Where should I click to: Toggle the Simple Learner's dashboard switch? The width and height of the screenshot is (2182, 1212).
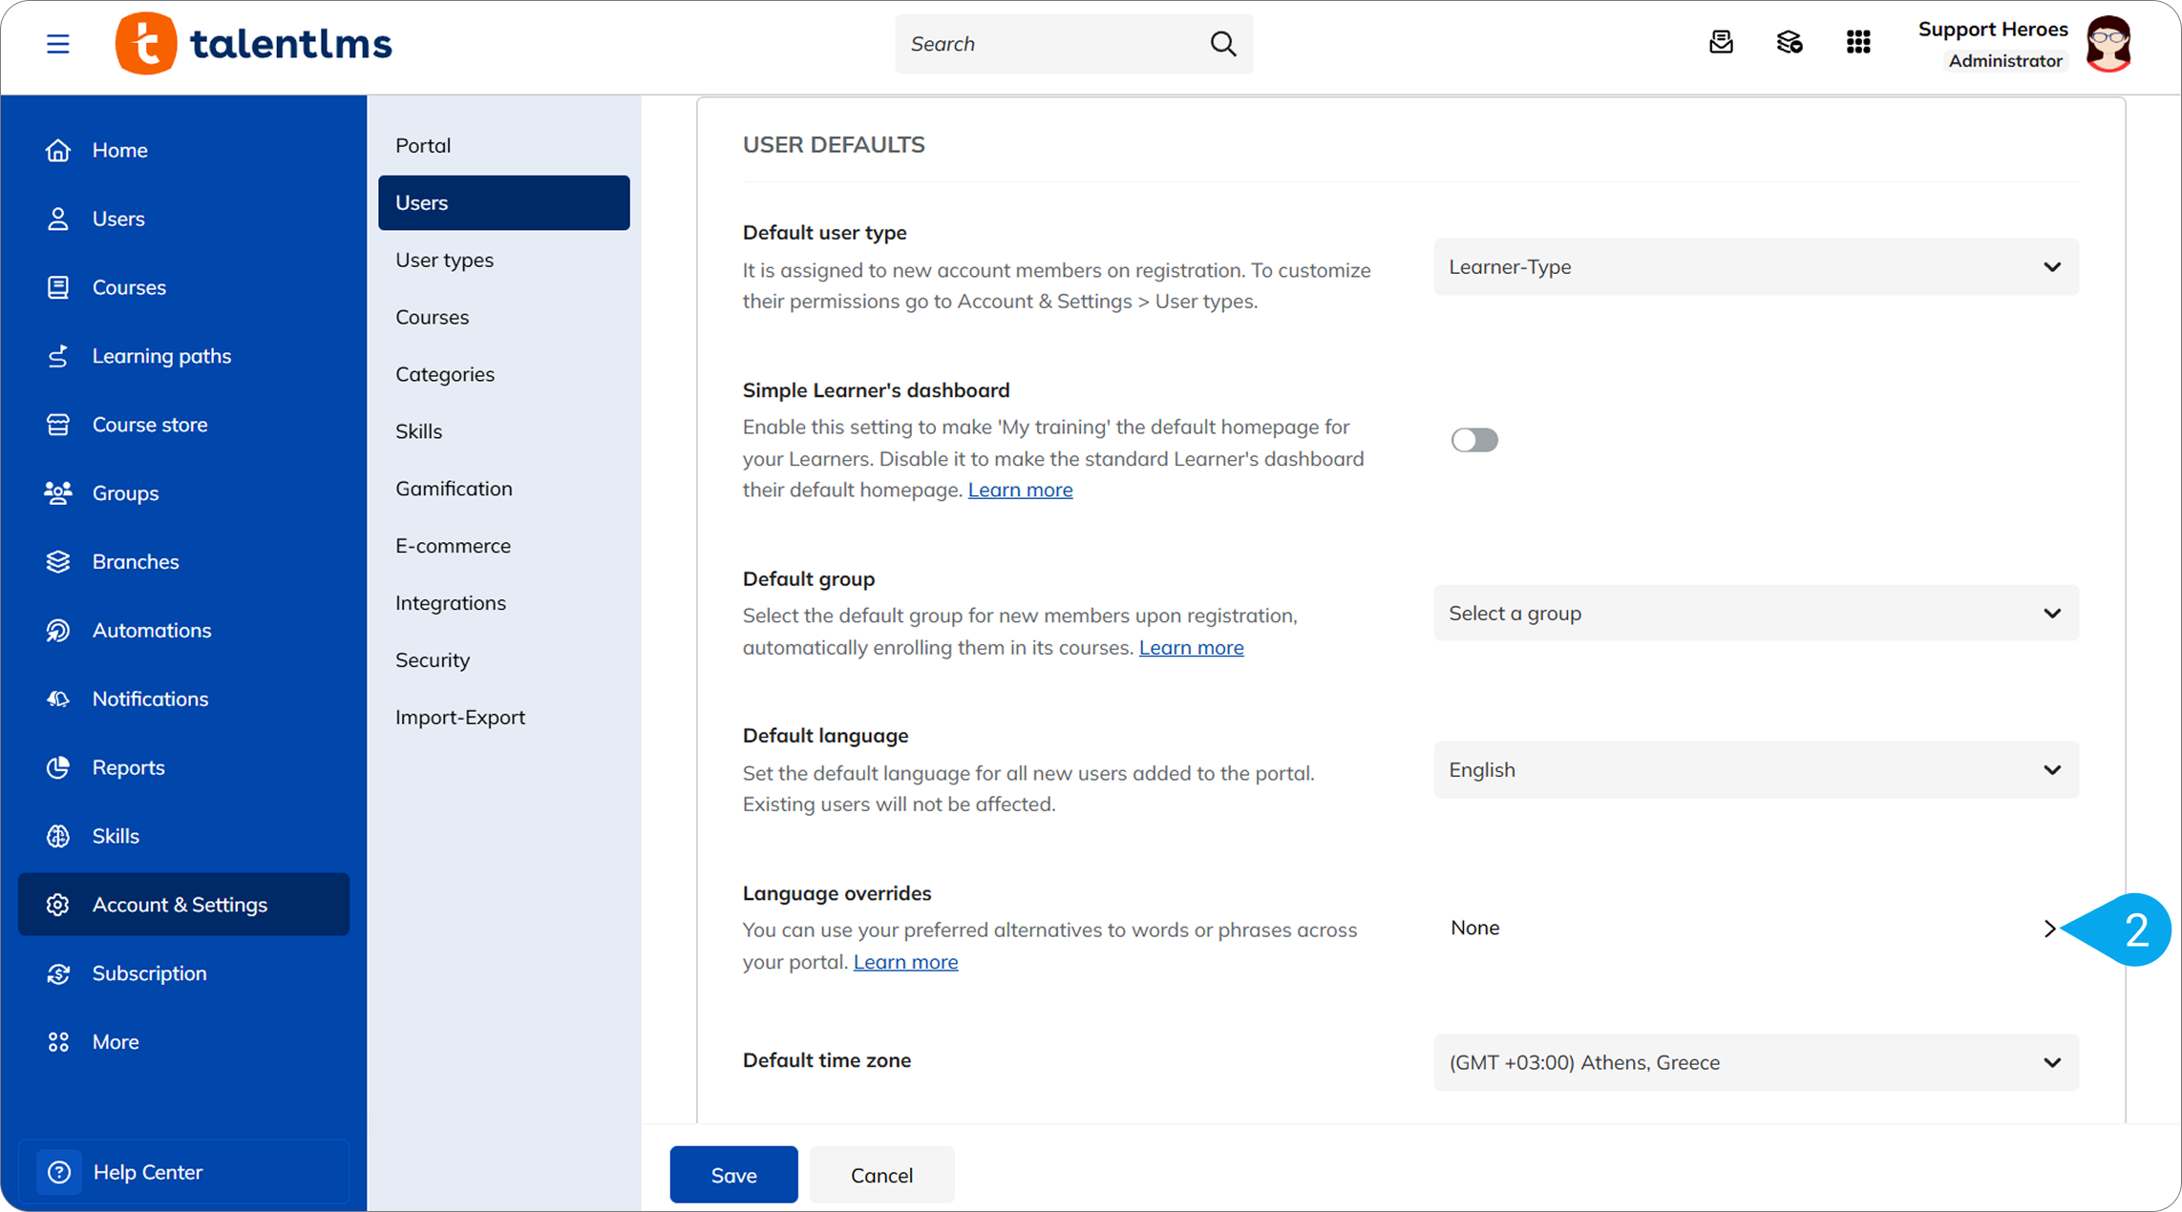[1474, 440]
